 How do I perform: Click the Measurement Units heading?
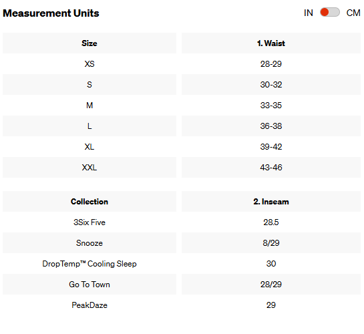[x=51, y=13]
